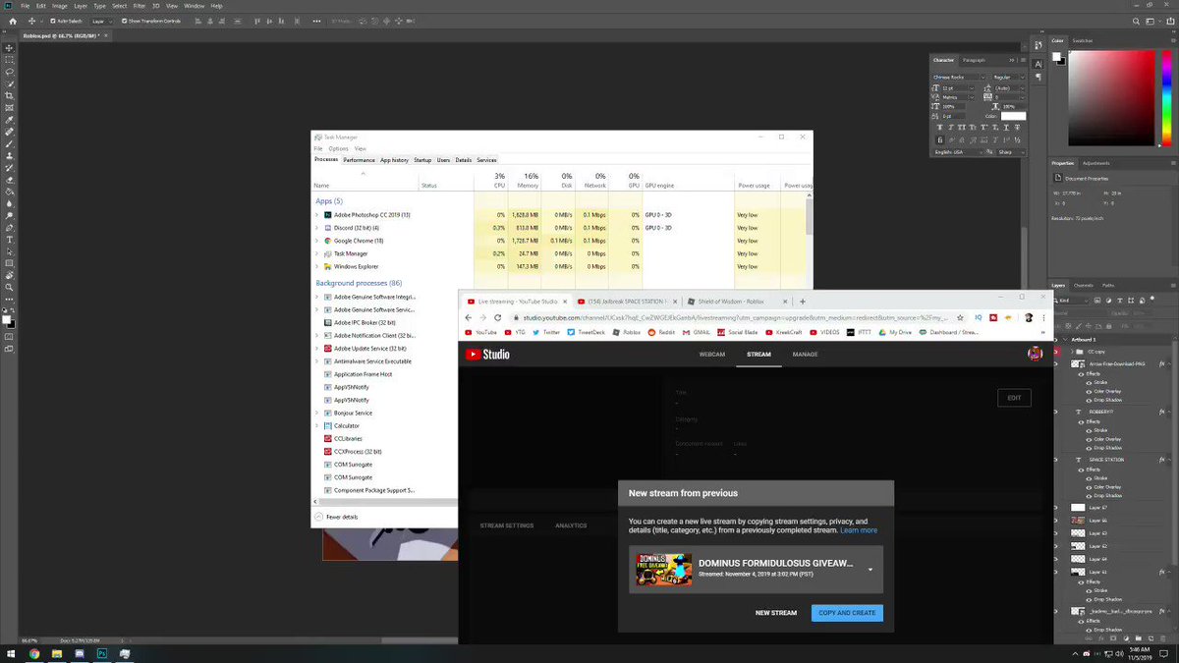
Task: Toggle the Auto-Select checkbox
Action: pos(54,21)
